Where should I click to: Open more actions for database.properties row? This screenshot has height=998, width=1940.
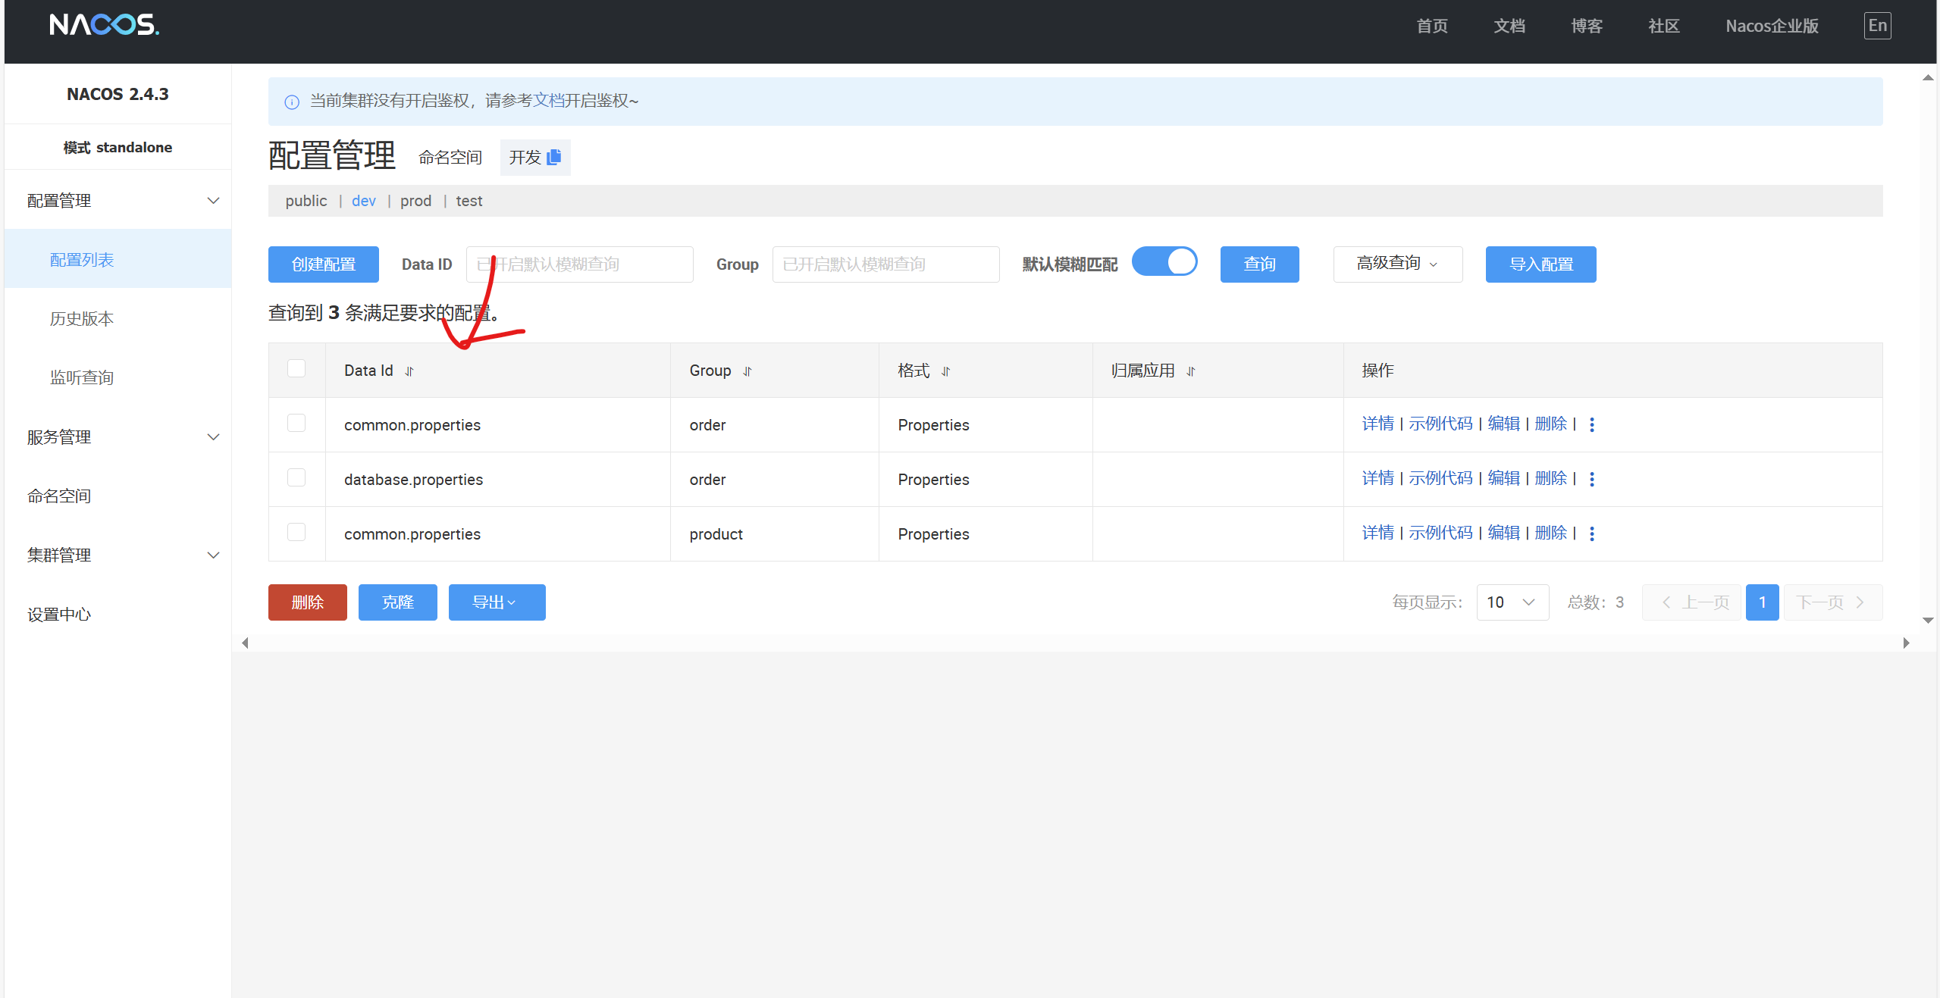pyautogui.click(x=1592, y=479)
